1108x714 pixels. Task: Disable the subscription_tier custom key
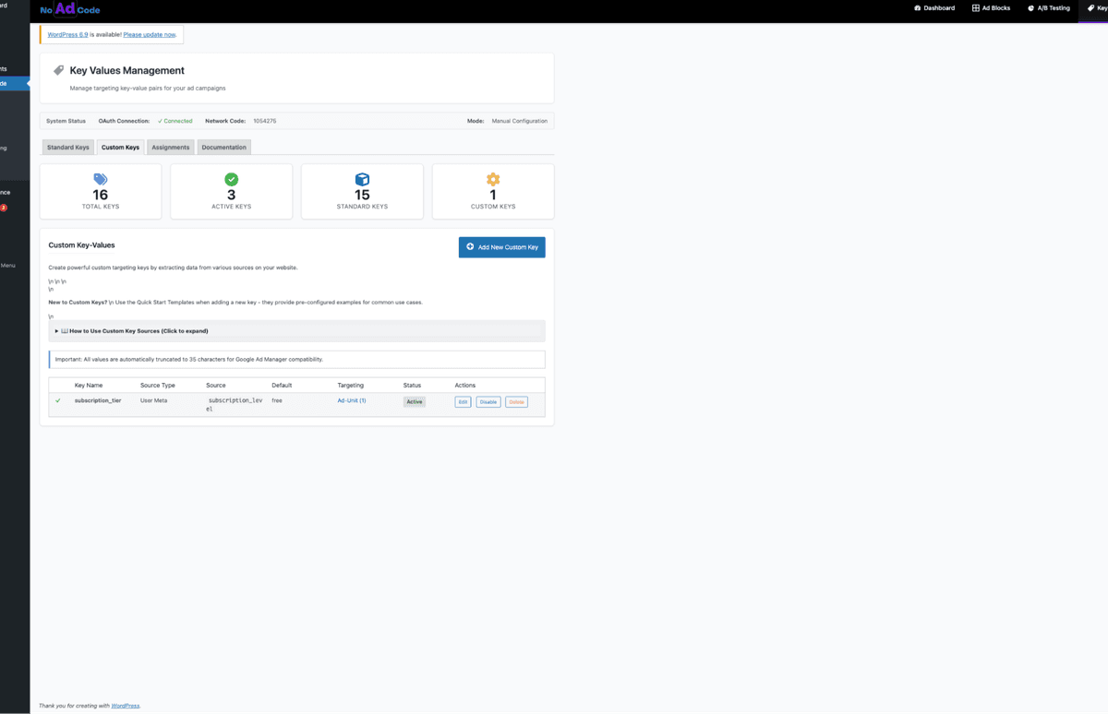click(x=488, y=401)
